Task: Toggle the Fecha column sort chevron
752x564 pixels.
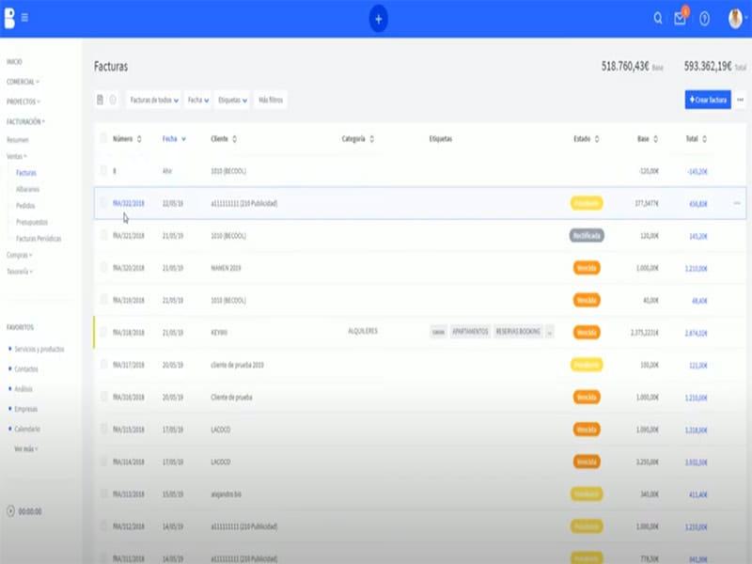Action: [x=183, y=139]
